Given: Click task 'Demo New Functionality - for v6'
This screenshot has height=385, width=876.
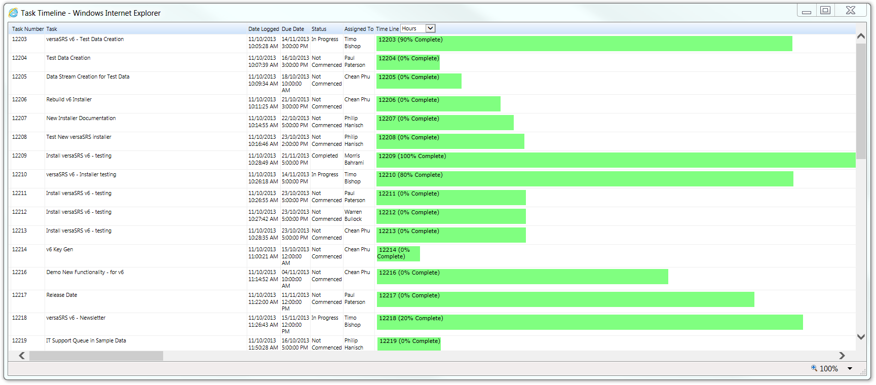Looking at the screenshot, I should (85, 272).
